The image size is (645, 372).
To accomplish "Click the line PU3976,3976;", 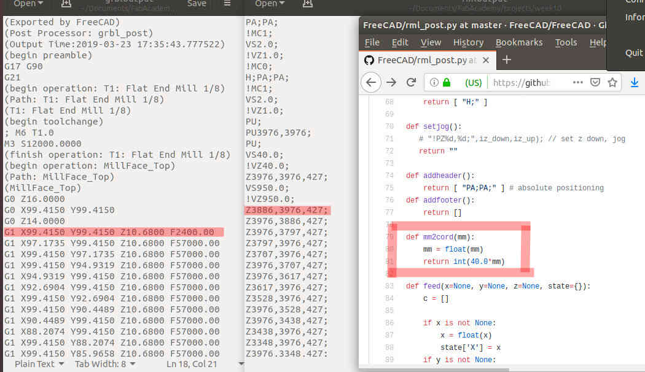I will pyautogui.click(x=278, y=133).
